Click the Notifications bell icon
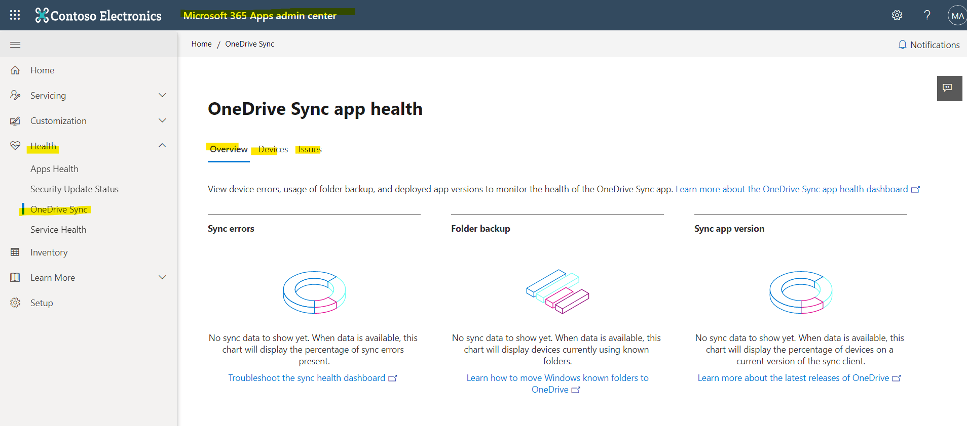The width and height of the screenshot is (967, 426). [902, 45]
